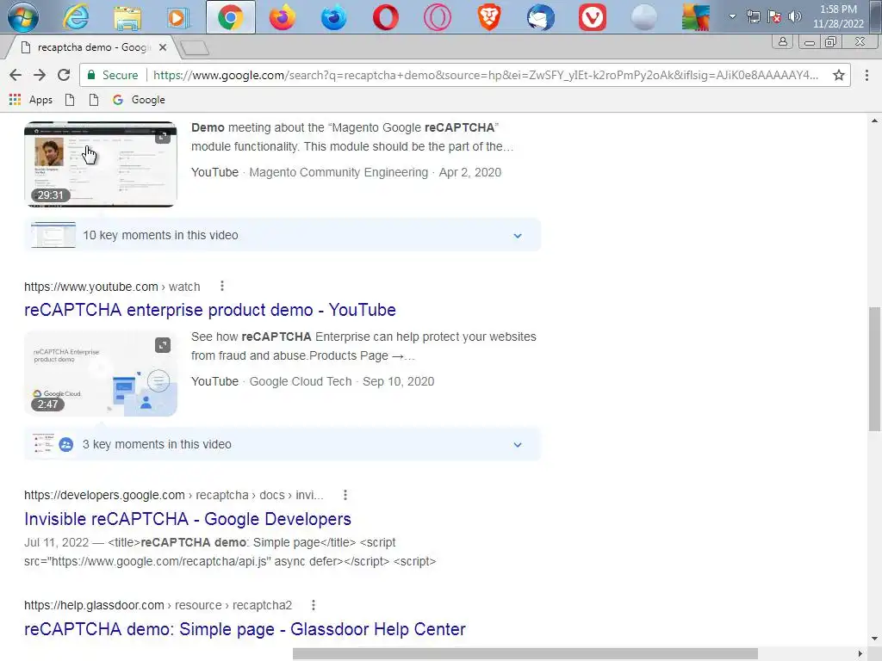View Secure site connection info
Image resolution: width=882 pixels, height=661 pixels.
pos(113,75)
